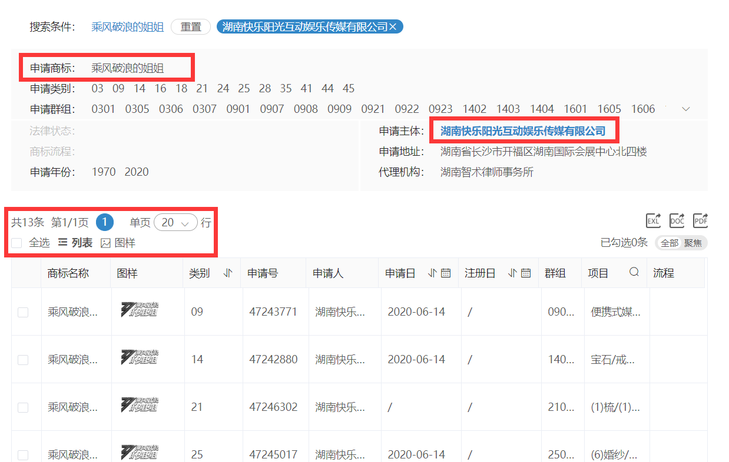Image resolution: width=729 pixels, height=462 pixels.
Task: Select group code 1606
Action: pyautogui.click(x=643, y=109)
